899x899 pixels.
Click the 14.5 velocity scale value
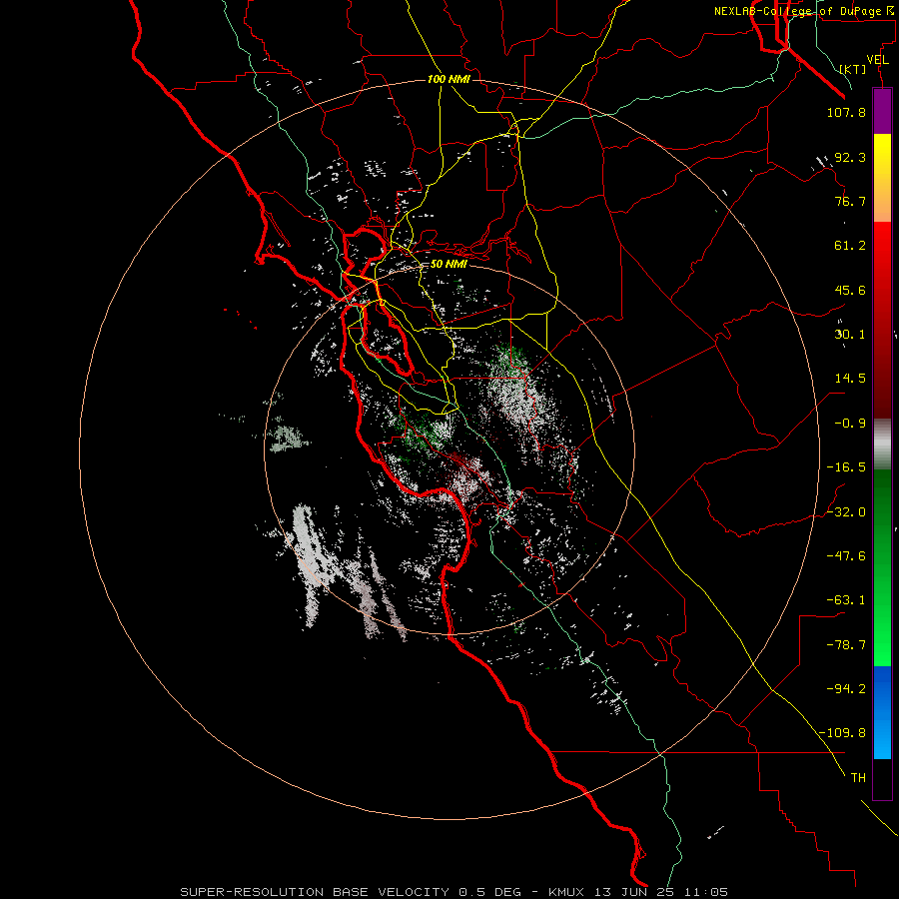pos(850,379)
